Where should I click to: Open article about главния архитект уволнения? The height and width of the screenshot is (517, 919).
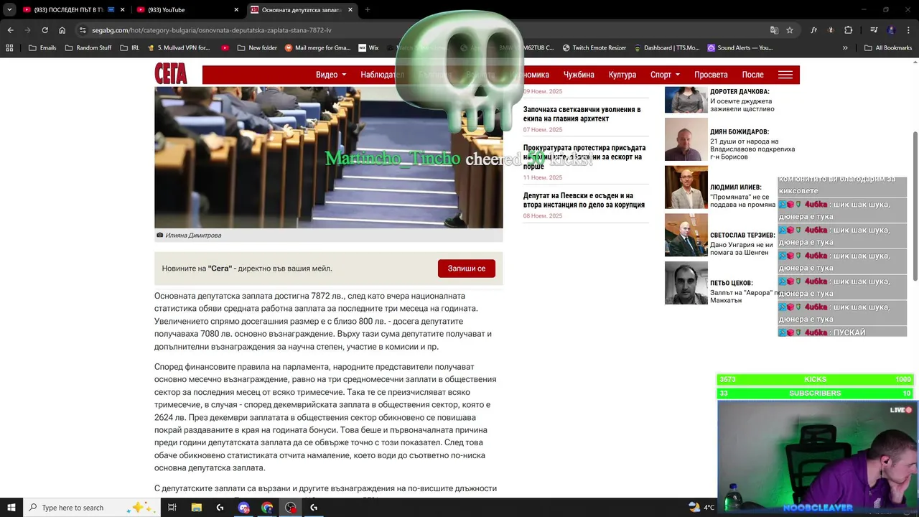click(582, 114)
